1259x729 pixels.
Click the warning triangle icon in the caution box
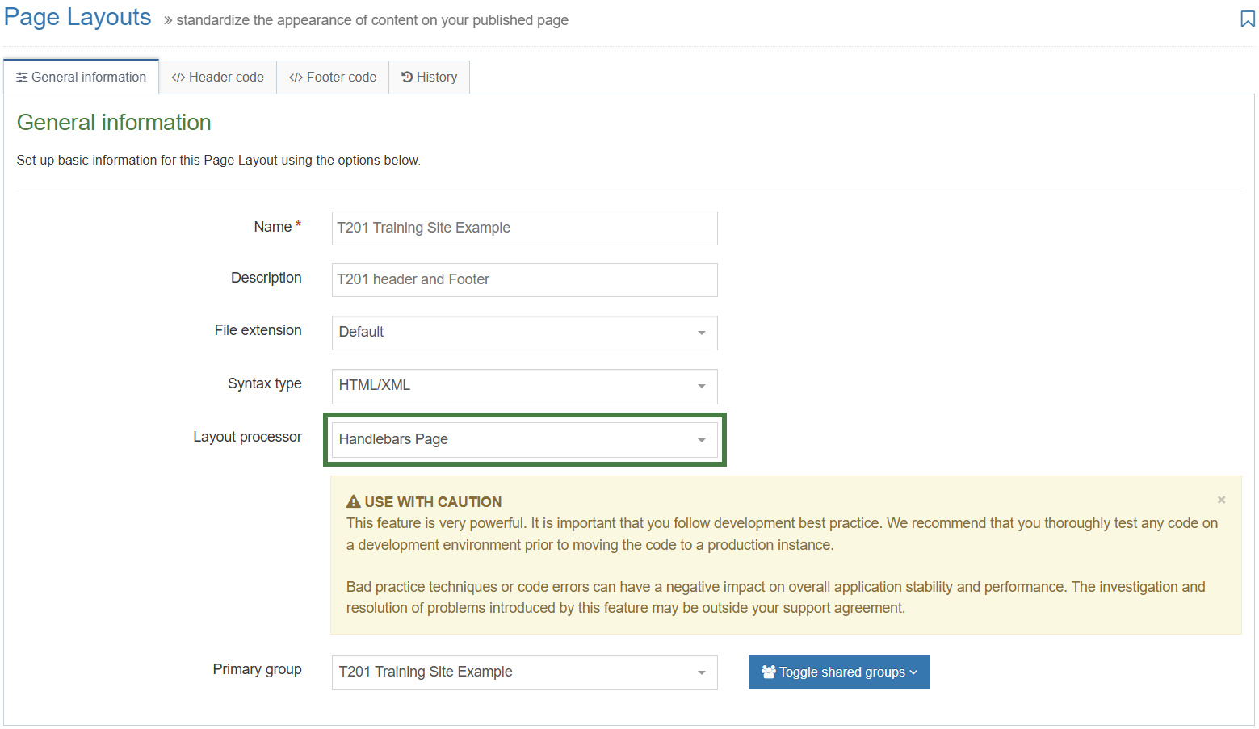click(353, 501)
